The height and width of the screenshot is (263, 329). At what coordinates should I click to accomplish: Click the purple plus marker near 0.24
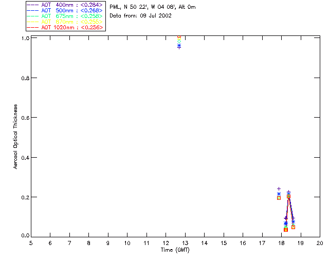[279, 189]
